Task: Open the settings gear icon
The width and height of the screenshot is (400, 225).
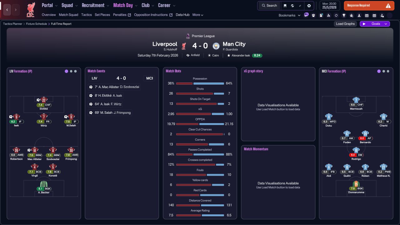Action: tap(309, 6)
